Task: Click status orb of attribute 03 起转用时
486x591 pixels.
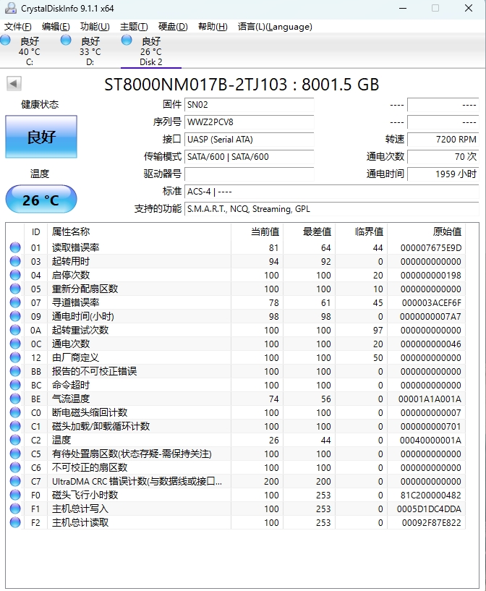Action: [15, 261]
